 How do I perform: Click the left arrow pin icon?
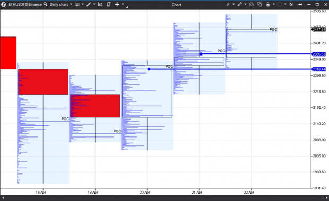click(x=300, y=4)
